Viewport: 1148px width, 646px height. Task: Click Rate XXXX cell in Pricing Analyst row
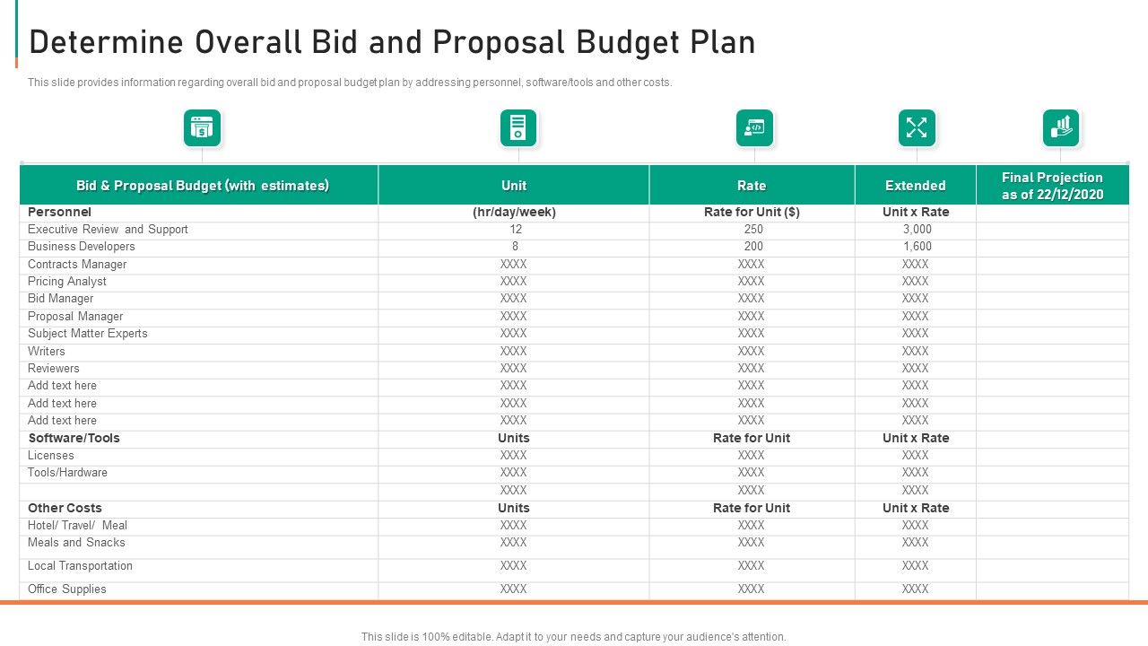tap(752, 282)
